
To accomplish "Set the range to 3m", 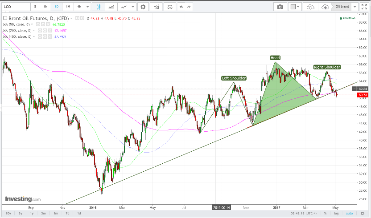I will [43, 213].
